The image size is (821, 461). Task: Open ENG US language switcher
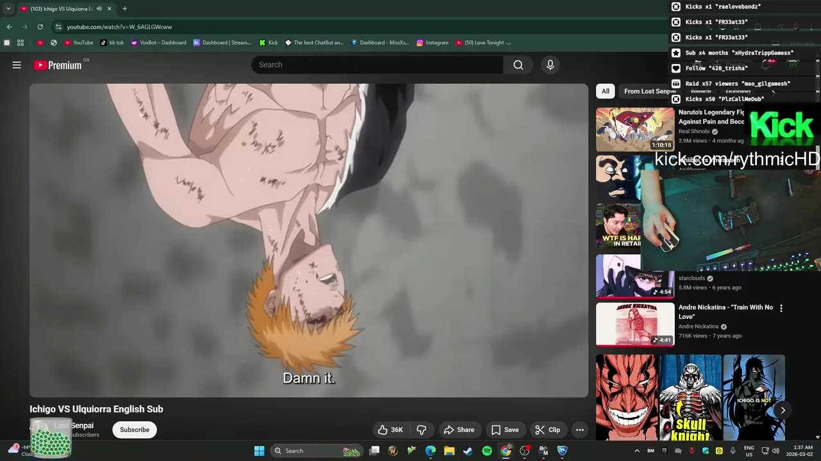[x=749, y=451]
